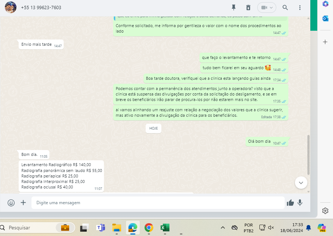Click the muted volume tray icon

coord(271,228)
